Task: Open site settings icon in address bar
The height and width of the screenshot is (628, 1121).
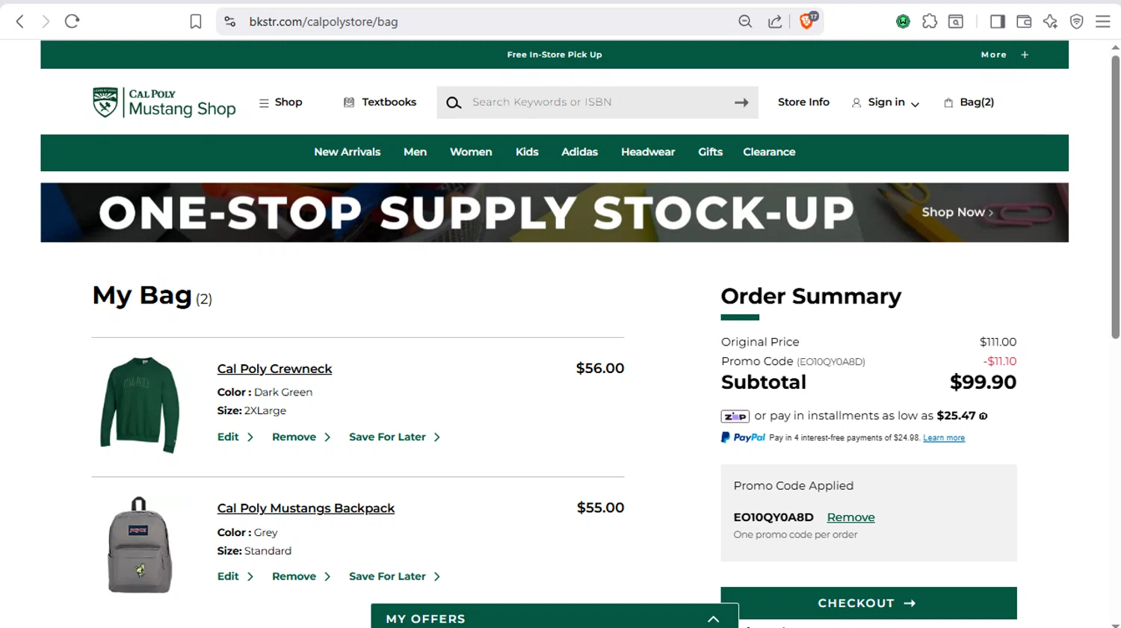Action: point(230,22)
